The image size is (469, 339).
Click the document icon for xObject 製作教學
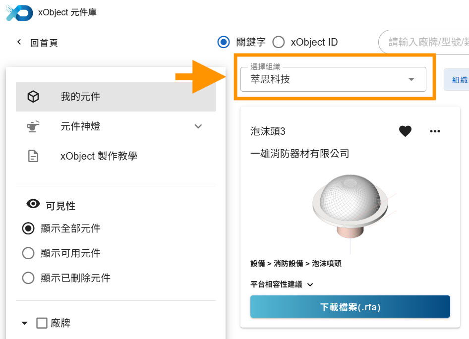pyautogui.click(x=33, y=156)
